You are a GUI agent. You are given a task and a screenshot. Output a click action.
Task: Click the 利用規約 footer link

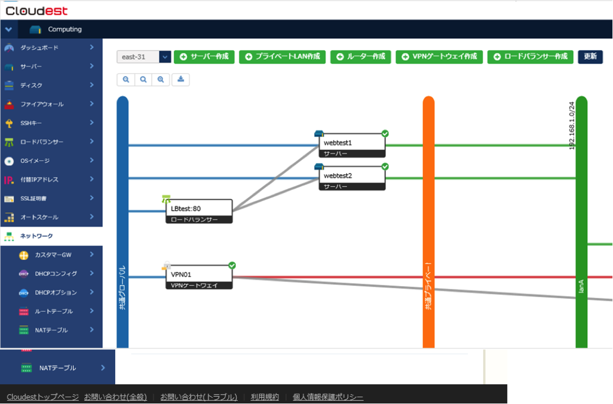click(265, 397)
